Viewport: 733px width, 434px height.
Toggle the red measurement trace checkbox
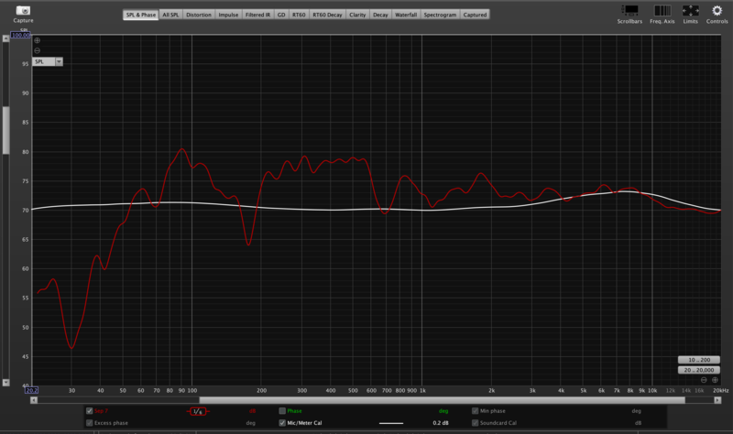[89, 411]
